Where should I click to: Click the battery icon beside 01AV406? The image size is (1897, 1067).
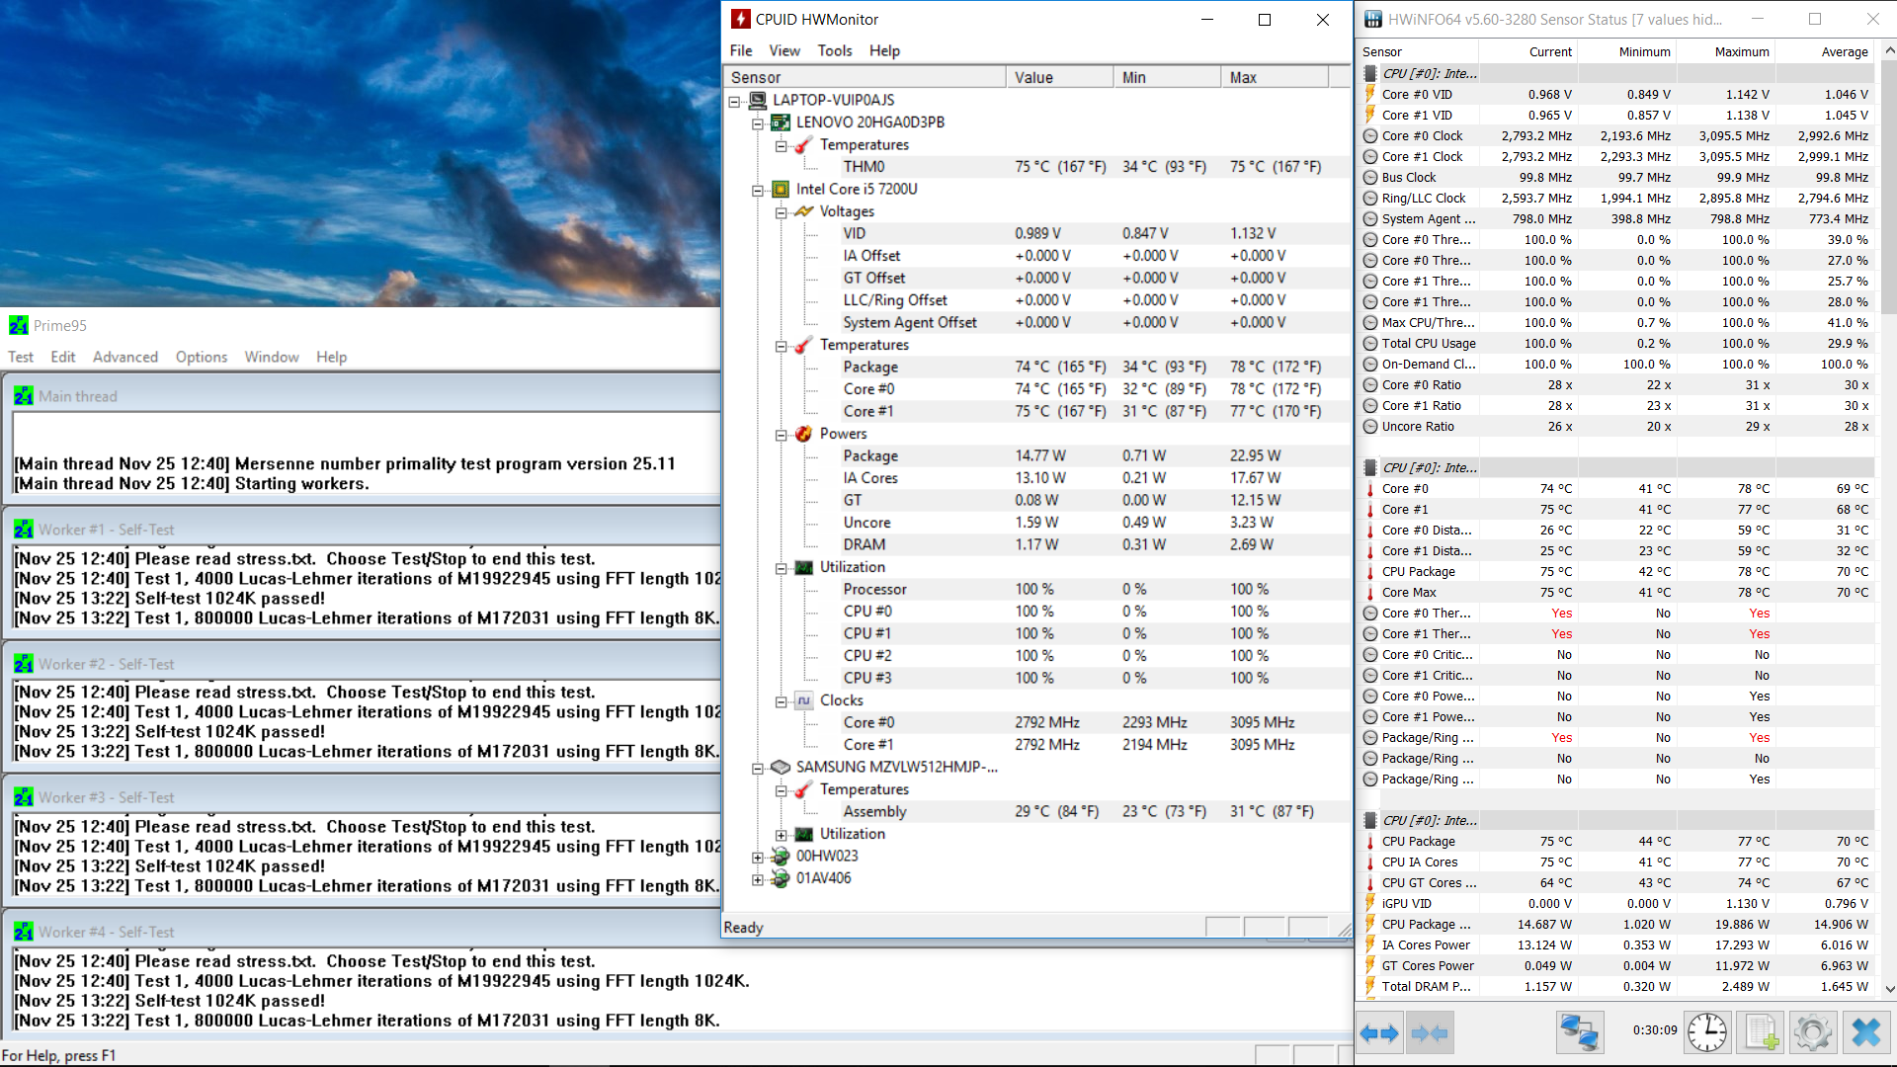781,878
